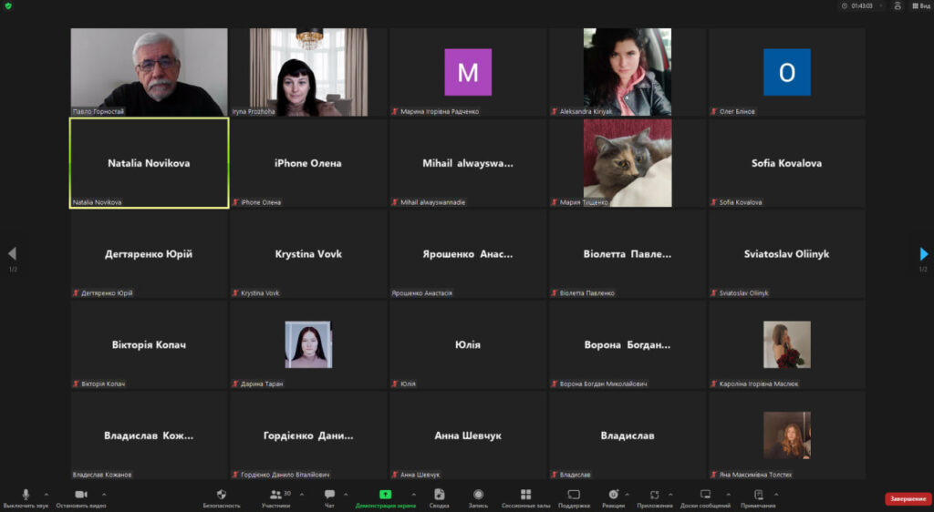Start Screen Share (Демонстрация экрана)
The width and height of the screenshot is (934, 512).
pyautogui.click(x=385, y=495)
